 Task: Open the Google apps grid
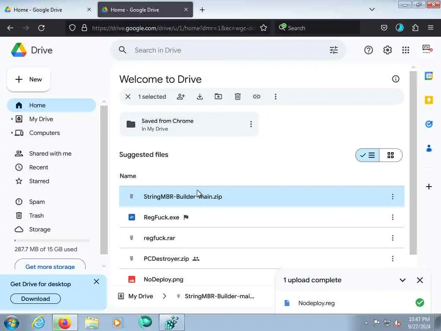coord(406,50)
